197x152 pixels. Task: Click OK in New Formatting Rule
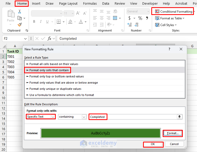pos(153,144)
